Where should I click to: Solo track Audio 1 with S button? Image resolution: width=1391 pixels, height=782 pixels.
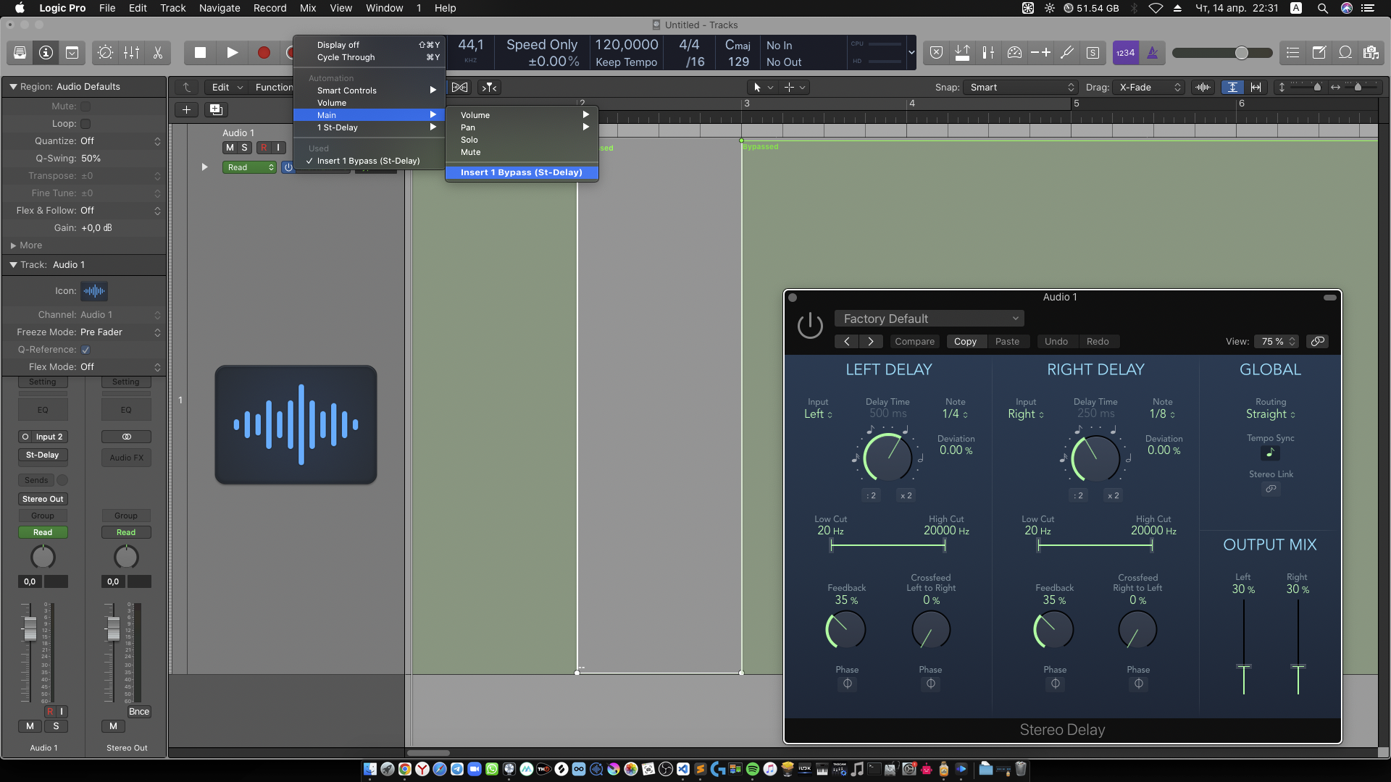coord(244,148)
